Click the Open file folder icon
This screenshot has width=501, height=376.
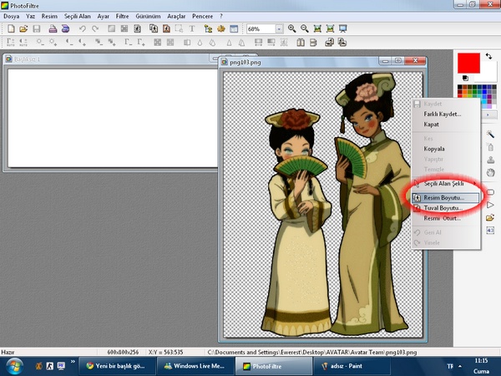[x=23, y=28]
